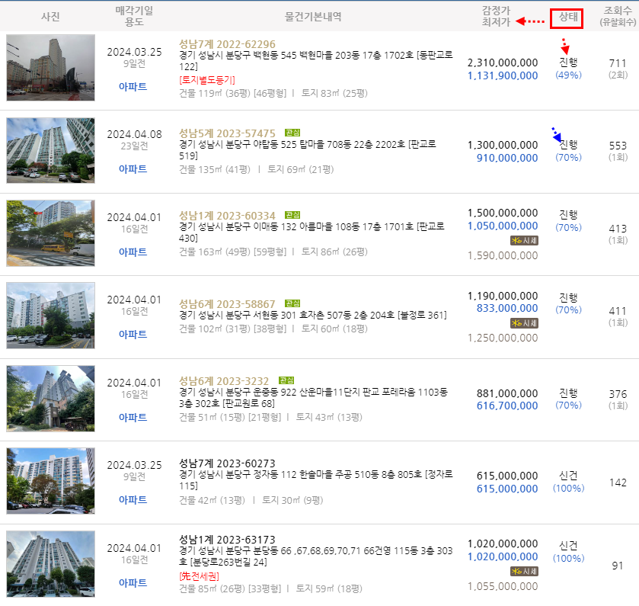This screenshot has height=606, width=639.
Task: Open case link 성남5계 2023-57475
Action: pyautogui.click(x=227, y=133)
